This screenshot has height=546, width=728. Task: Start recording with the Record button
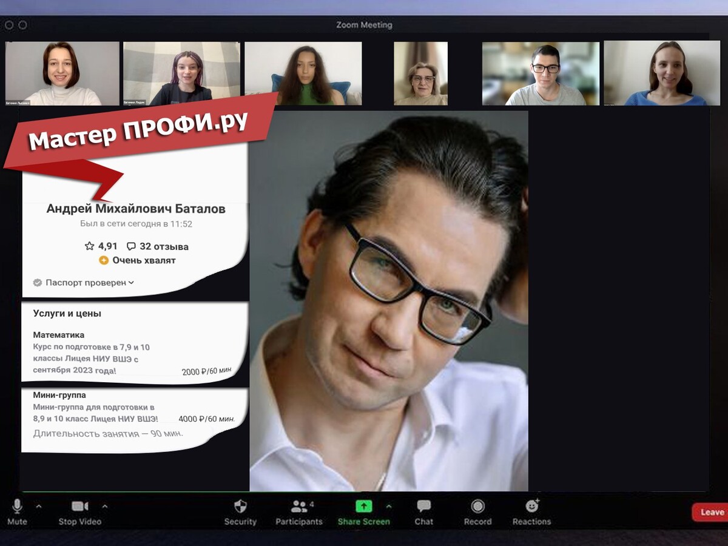[477, 507]
